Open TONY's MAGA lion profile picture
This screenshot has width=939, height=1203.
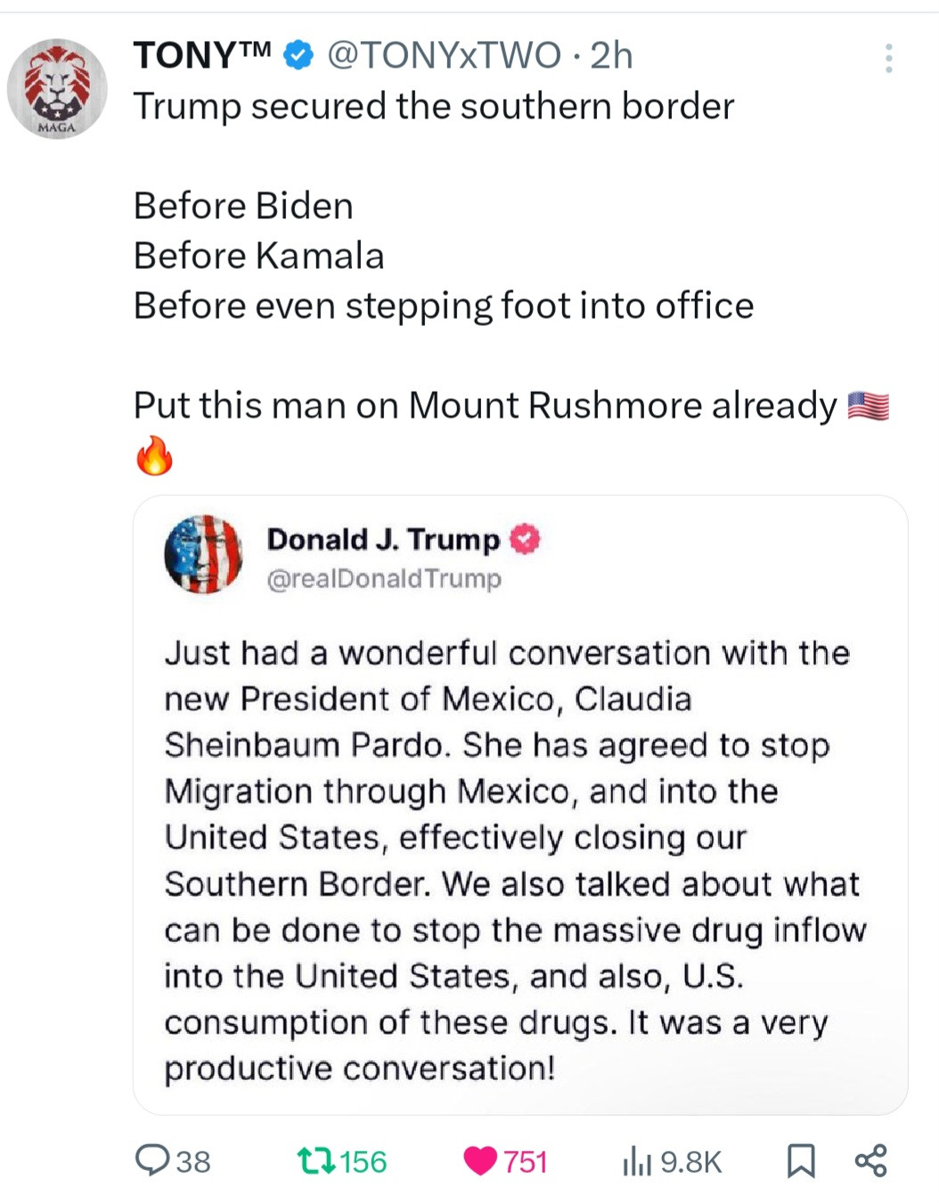pos(57,88)
